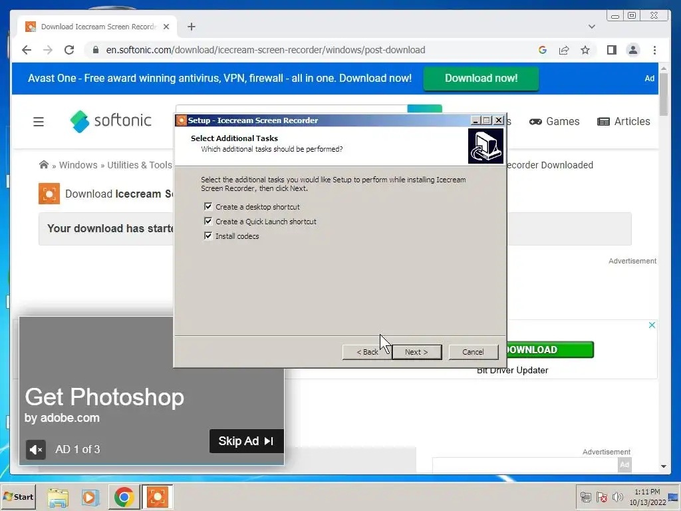Skip the Photoshop video ad
Viewport: 681px width, 511px height.
pos(246,441)
